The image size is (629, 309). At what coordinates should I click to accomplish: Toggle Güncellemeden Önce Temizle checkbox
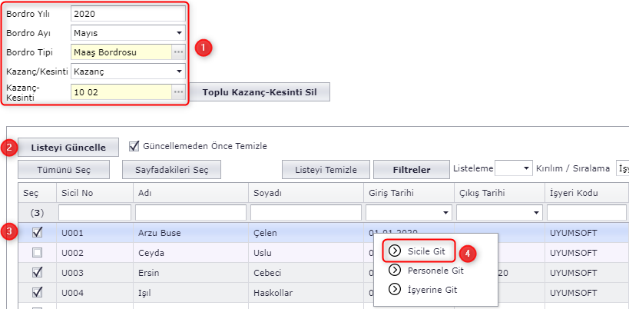(x=134, y=146)
